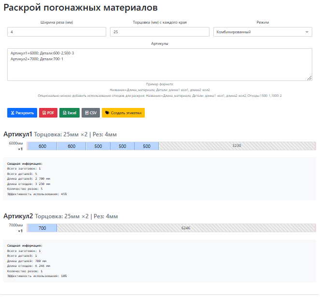320x304 pixels.
Task: Click the page title Раскрой погонажных материалов
Action: pos(81,8)
